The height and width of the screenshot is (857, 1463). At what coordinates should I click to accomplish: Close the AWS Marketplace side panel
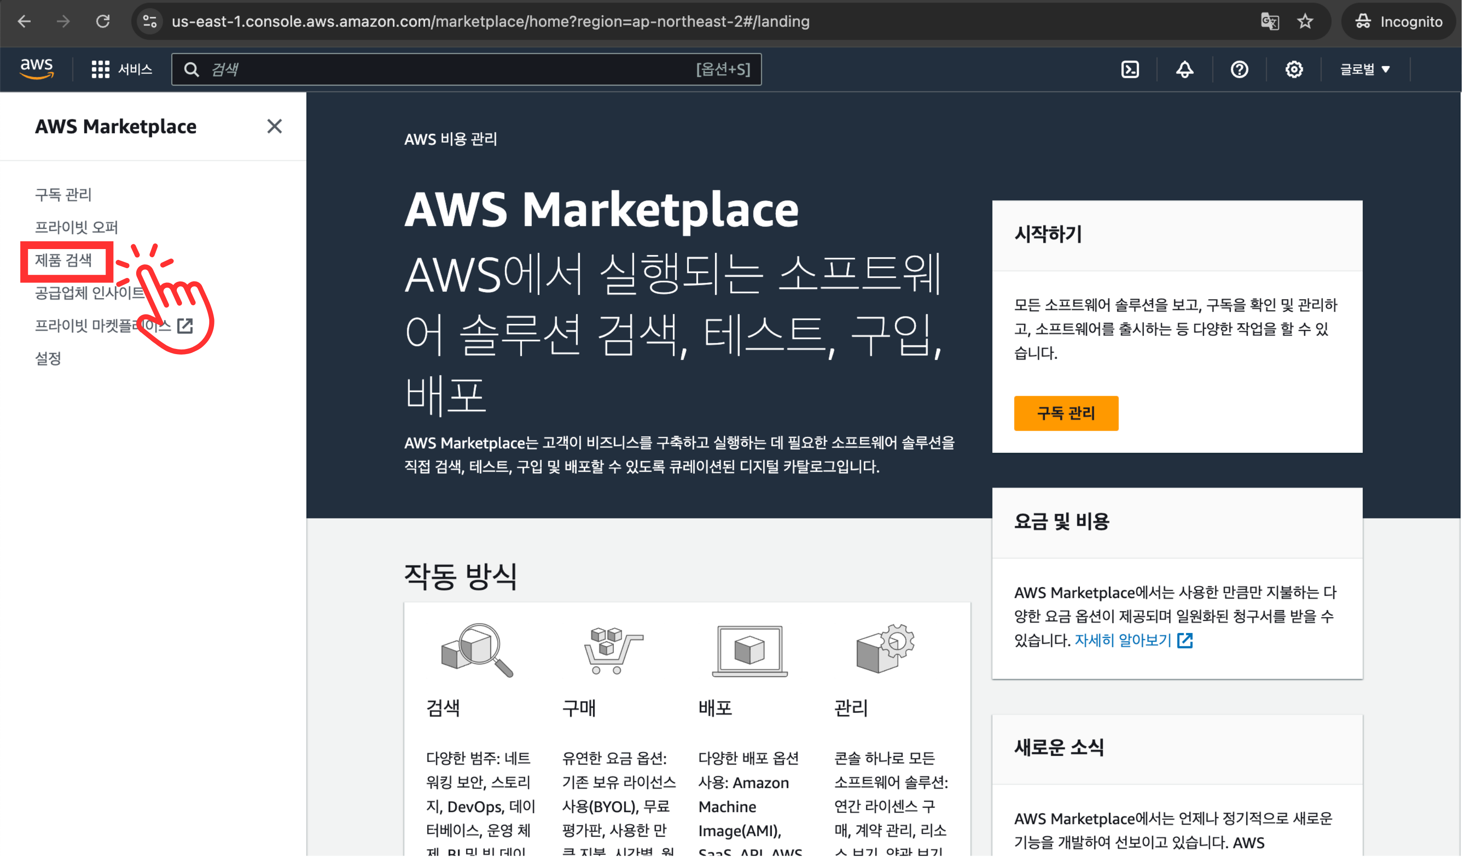(275, 127)
